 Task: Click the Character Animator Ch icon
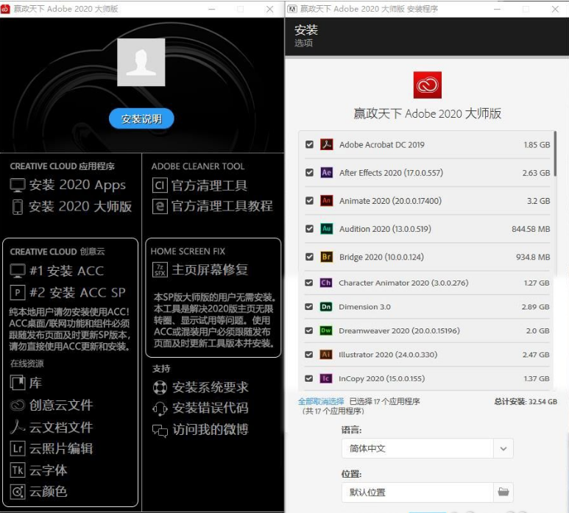(x=326, y=283)
